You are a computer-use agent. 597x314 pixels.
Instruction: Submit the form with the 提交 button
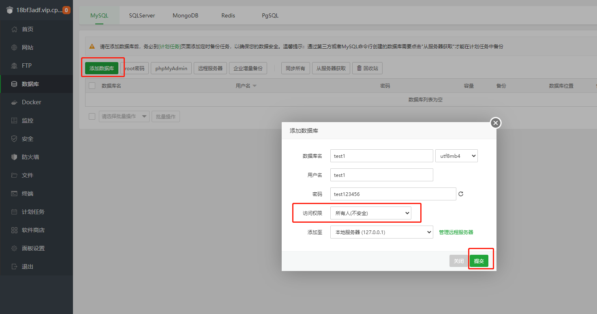479,261
